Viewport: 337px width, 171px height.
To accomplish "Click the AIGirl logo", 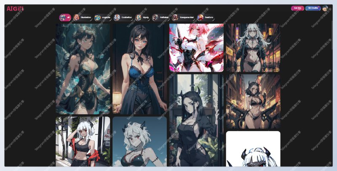I will pyautogui.click(x=15, y=8).
